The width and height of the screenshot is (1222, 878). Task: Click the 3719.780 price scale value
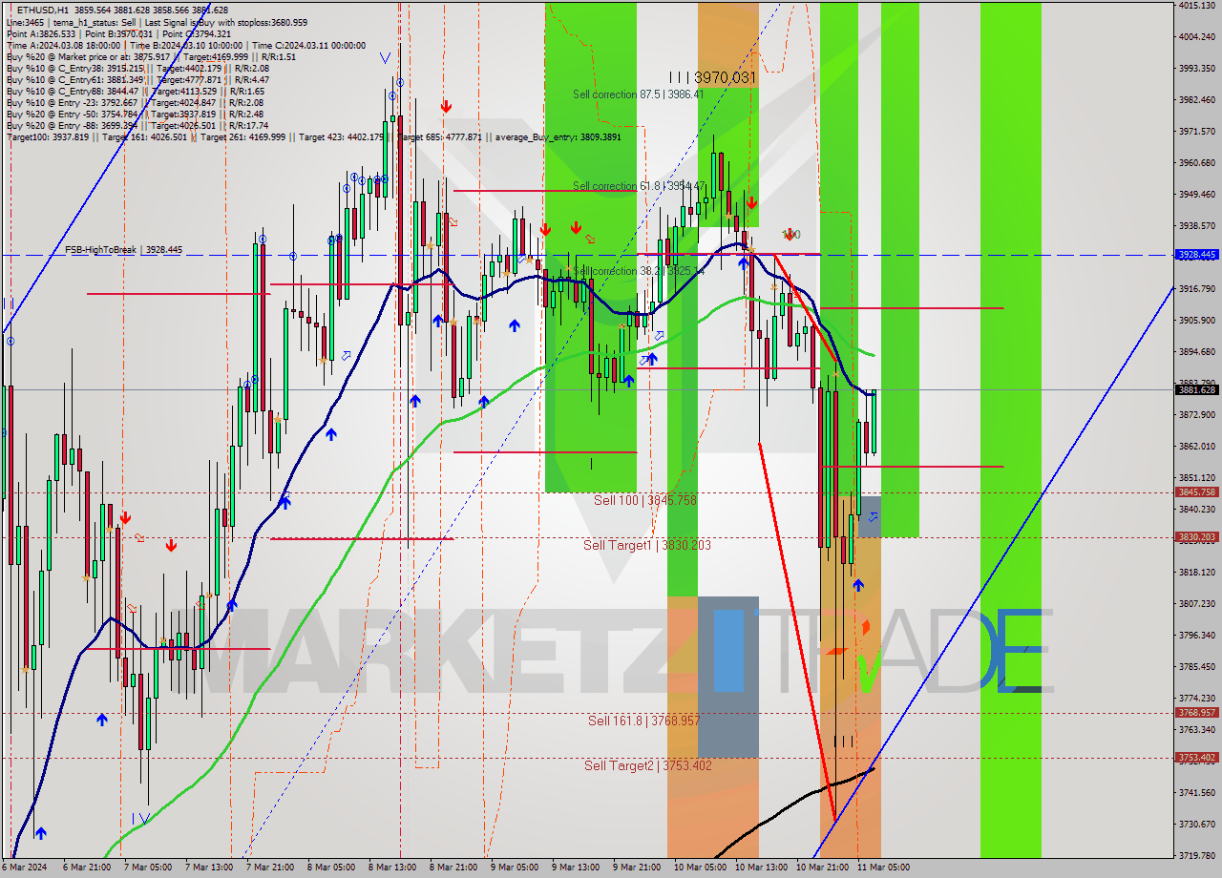[x=1197, y=856]
